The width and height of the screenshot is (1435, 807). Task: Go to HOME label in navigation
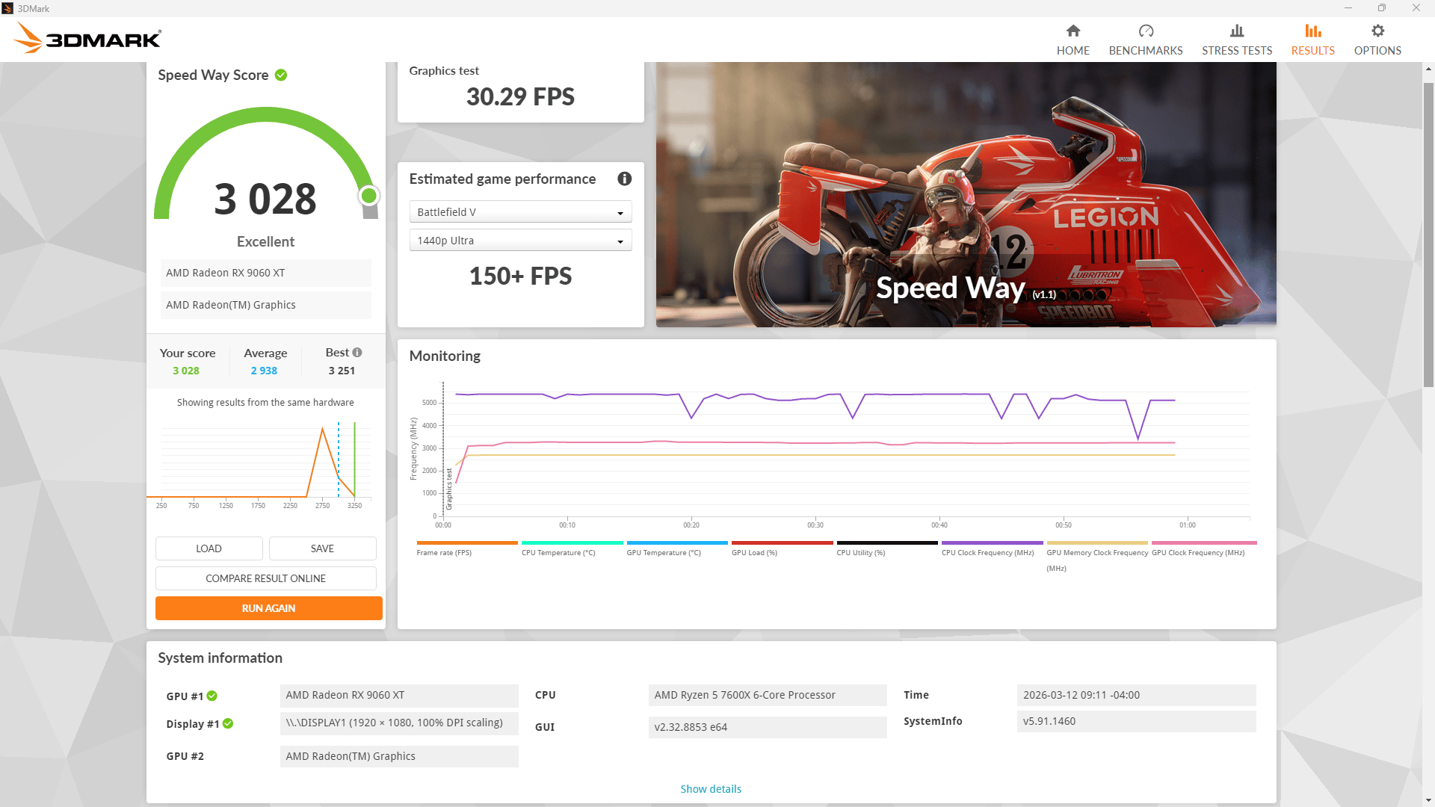pyautogui.click(x=1073, y=51)
